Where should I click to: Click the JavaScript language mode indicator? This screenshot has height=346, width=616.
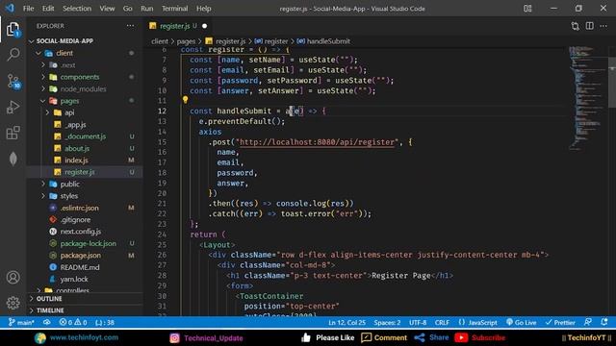[x=477, y=323]
